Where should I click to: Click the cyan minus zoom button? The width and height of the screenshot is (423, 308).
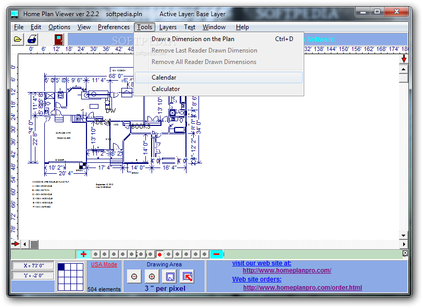216,254
